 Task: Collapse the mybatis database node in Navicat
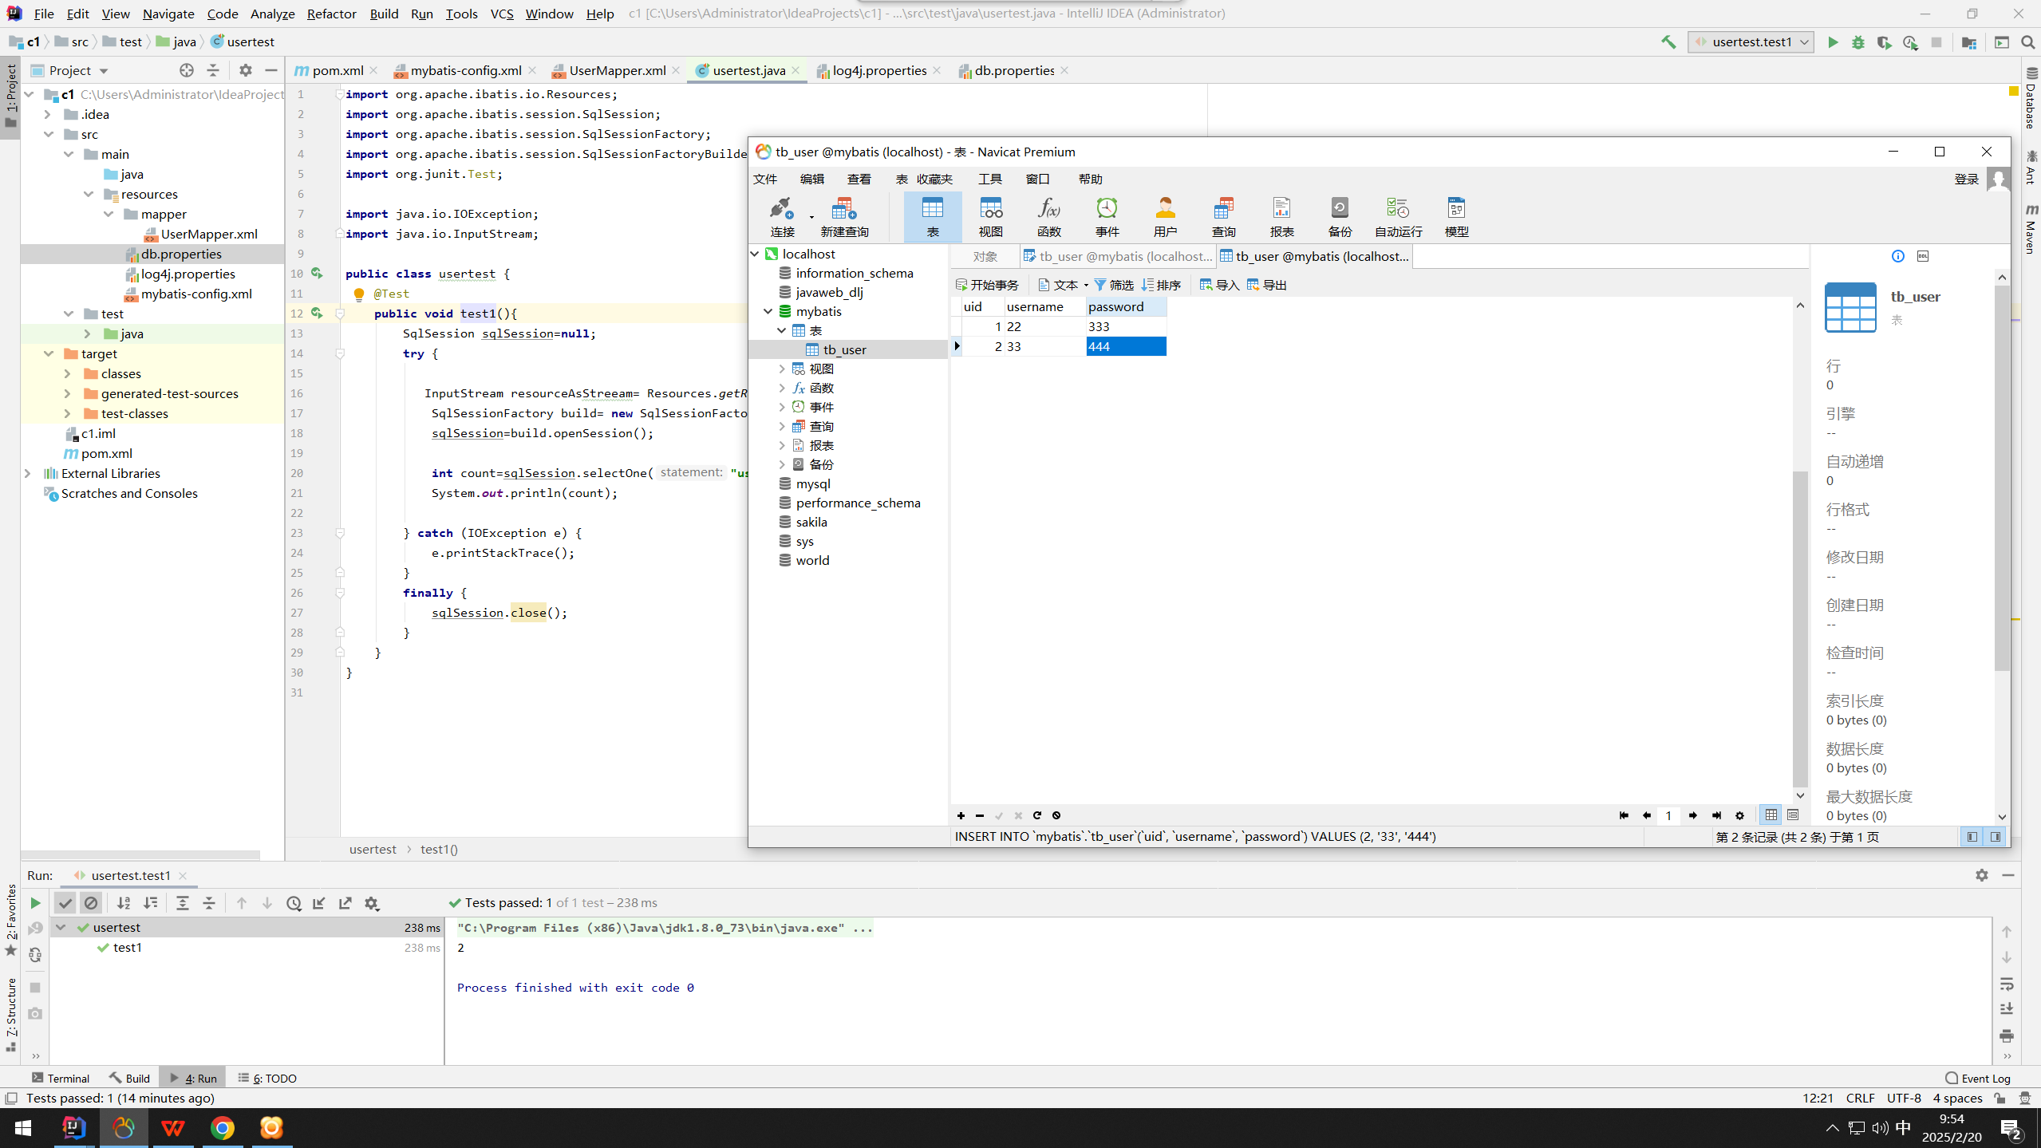coord(768,311)
